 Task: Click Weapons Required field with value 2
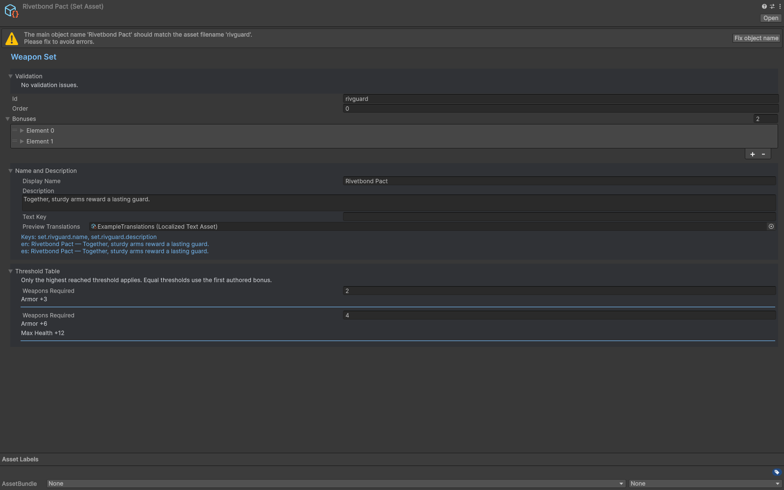(559, 291)
